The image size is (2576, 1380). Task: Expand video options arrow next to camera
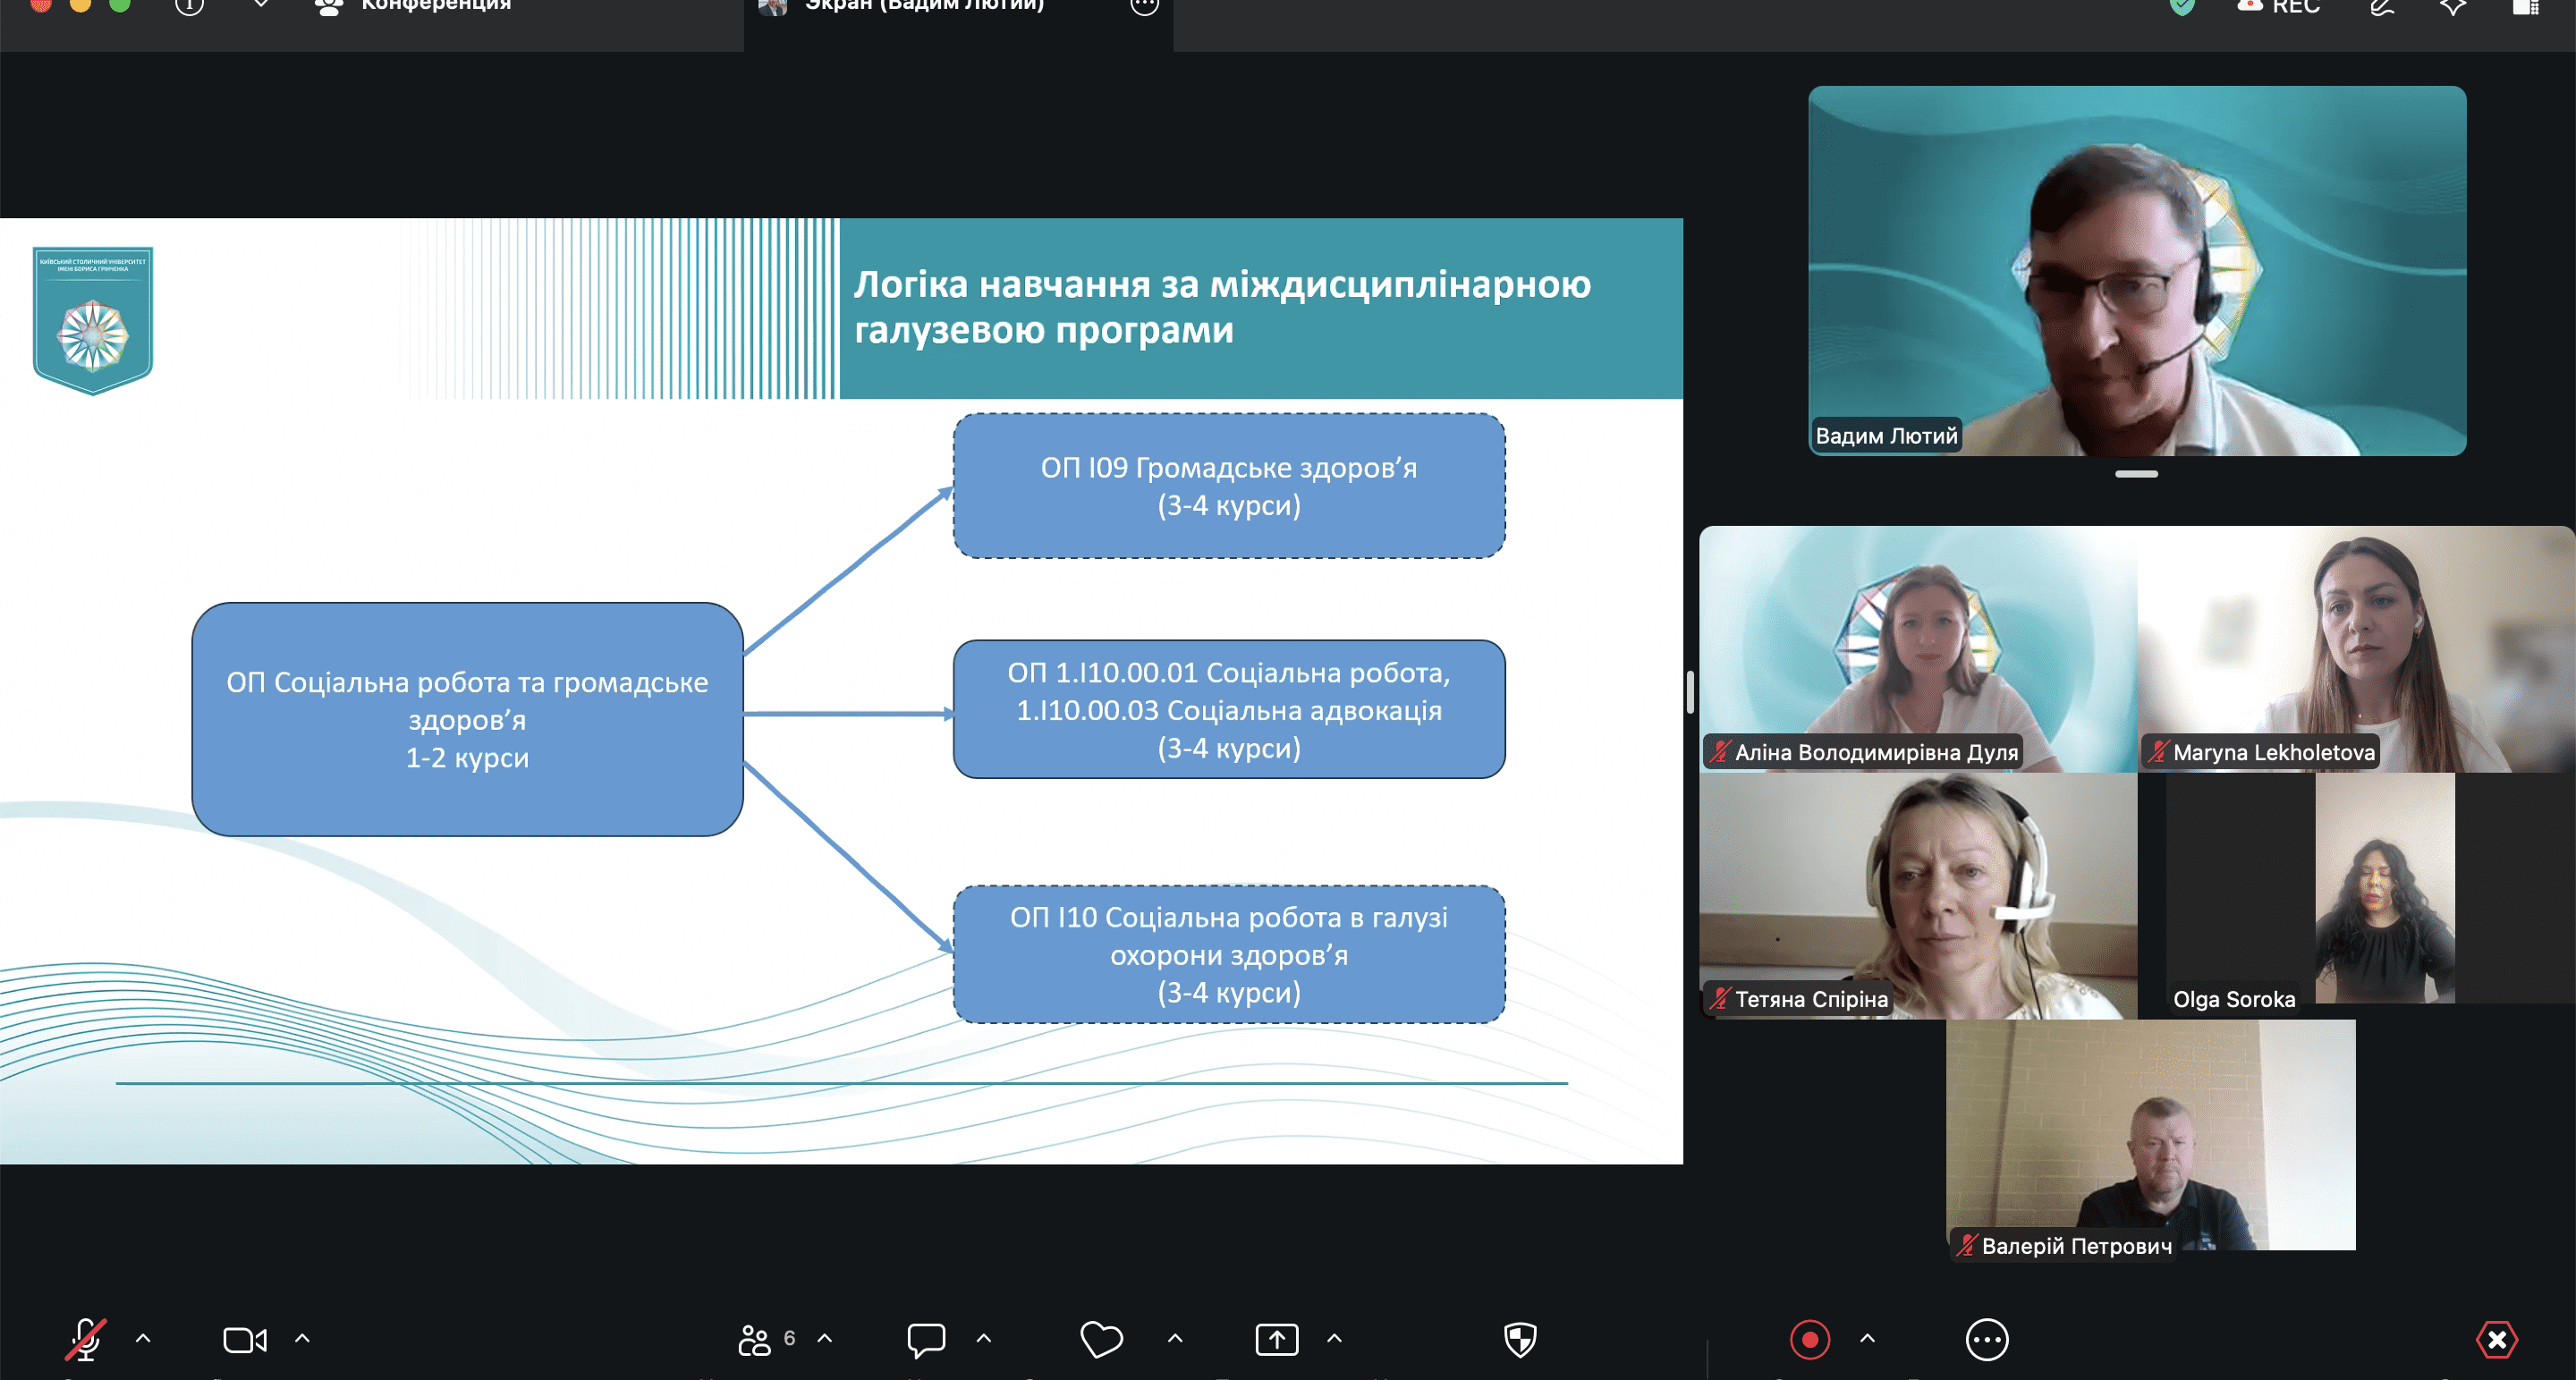[x=302, y=1338]
